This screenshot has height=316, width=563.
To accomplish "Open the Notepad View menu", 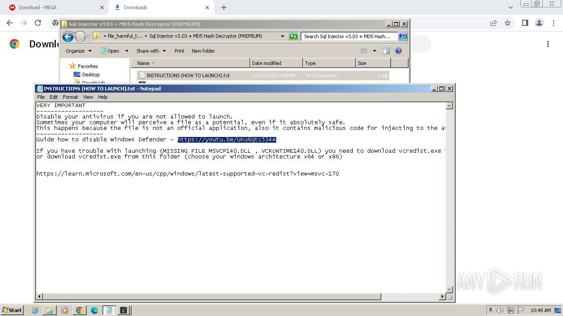I will click(88, 97).
